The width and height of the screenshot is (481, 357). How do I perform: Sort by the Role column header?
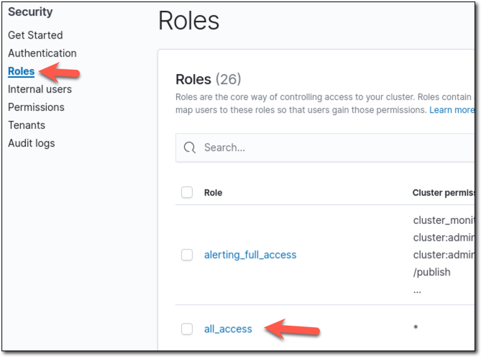coord(213,193)
